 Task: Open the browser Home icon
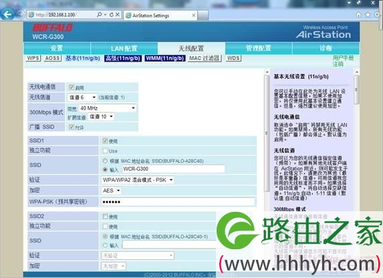point(358,15)
